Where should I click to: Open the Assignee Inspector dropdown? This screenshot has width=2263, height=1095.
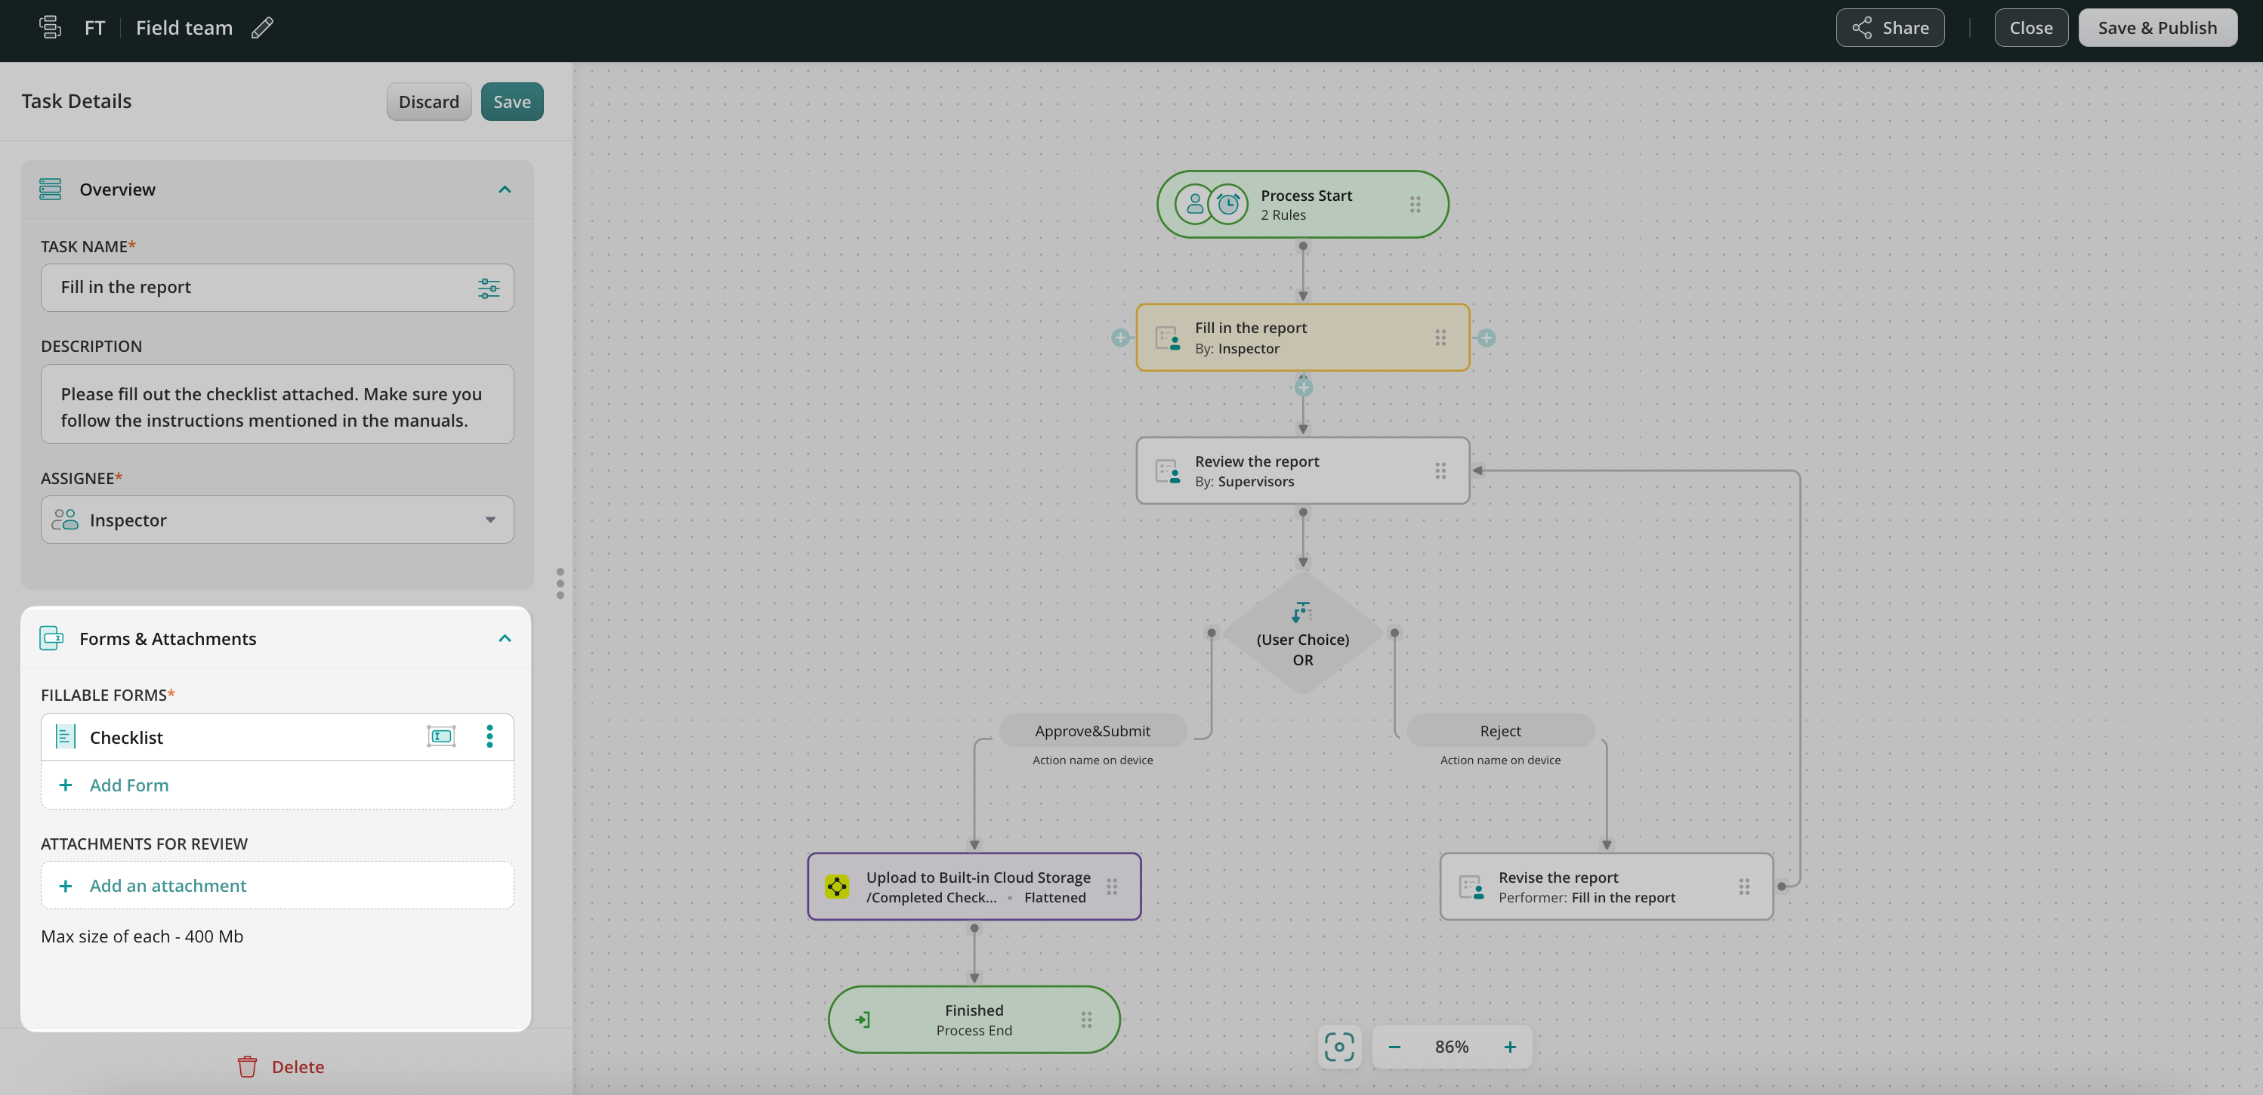click(489, 520)
